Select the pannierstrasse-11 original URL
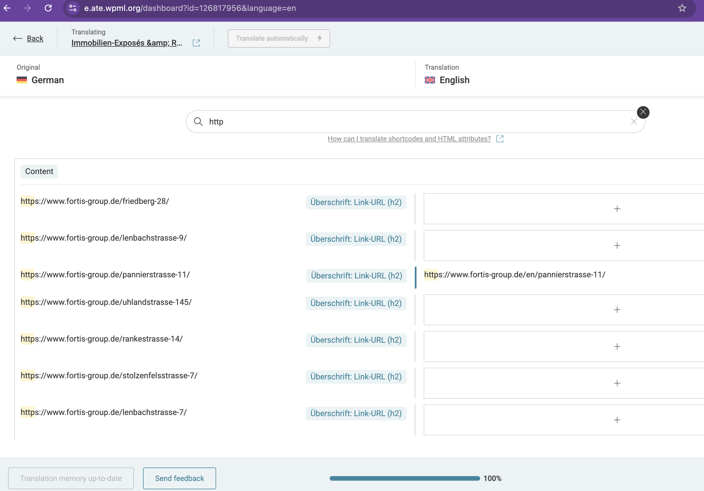704x491 pixels. (x=105, y=275)
